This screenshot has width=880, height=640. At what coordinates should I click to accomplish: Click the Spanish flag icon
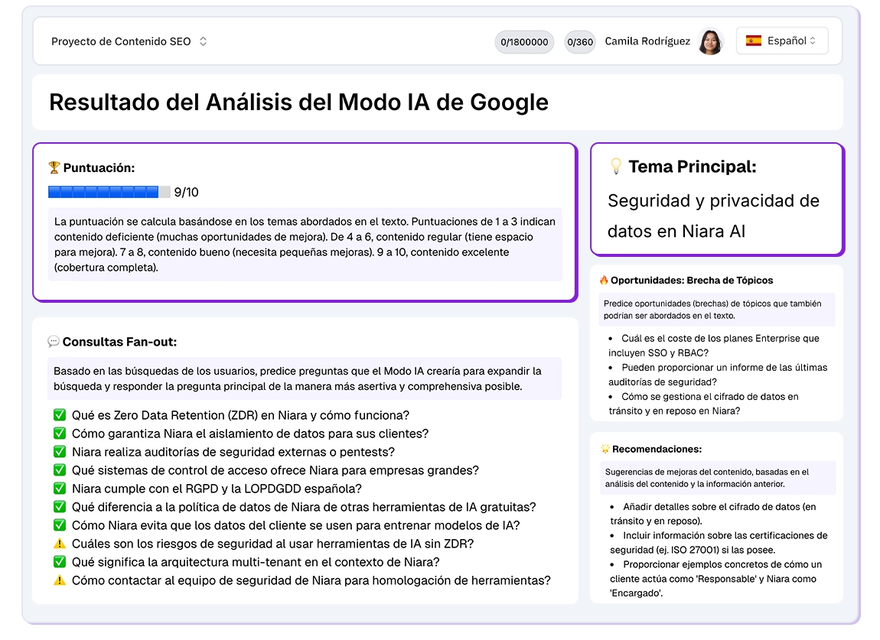click(x=754, y=41)
